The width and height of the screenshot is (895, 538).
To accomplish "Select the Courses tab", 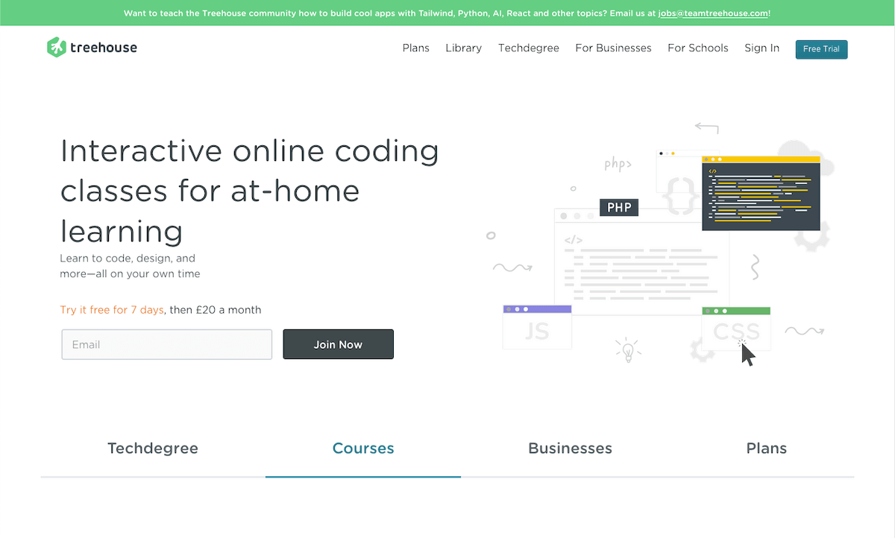I will pos(363,449).
